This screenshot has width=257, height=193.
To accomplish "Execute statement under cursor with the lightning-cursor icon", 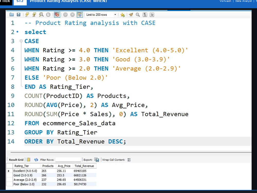I will 34,15.
